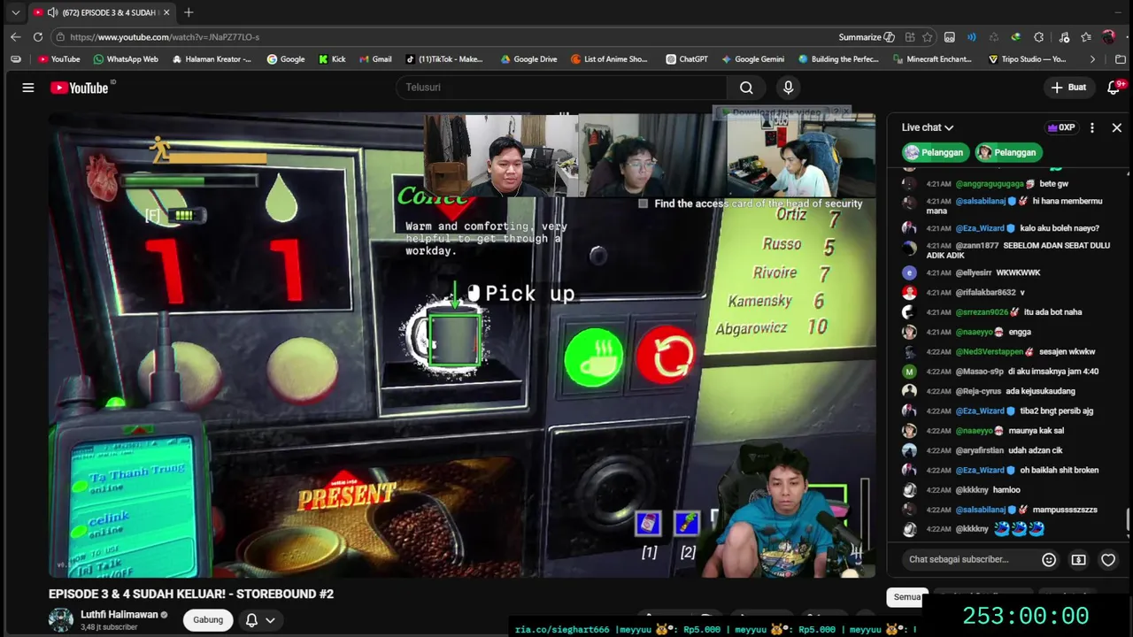Viewport: 1133px width, 637px height.
Task: Click the live chat scrollbar
Action: [x=1128, y=521]
